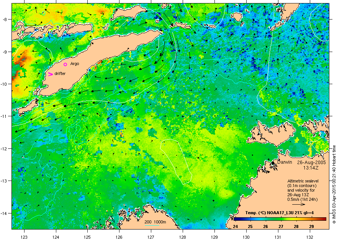337x241 pixels.
Task: Click longitude axis label 126
Action: pyautogui.click(x=119, y=237)
